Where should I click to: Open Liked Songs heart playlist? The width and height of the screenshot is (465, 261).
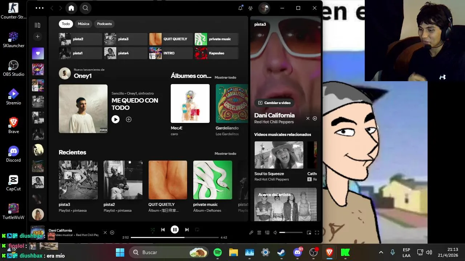(x=38, y=53)
